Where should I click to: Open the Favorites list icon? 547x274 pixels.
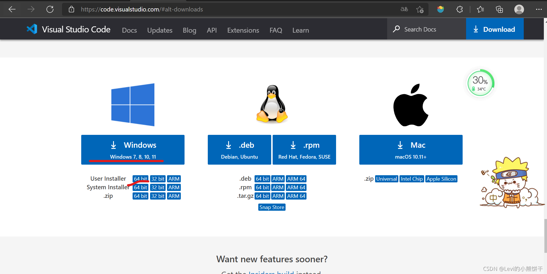point(480,9)
